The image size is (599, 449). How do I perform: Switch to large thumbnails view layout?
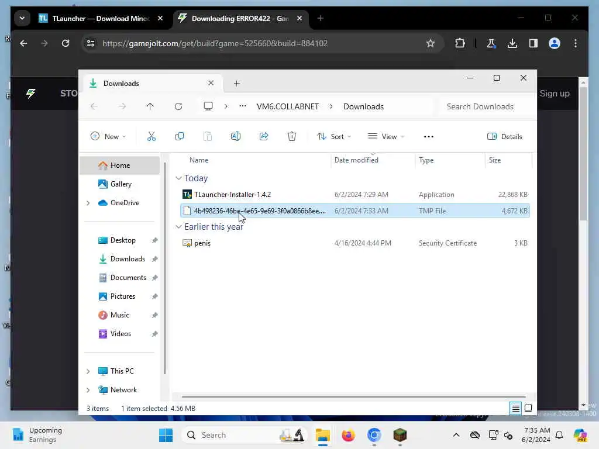528,408
